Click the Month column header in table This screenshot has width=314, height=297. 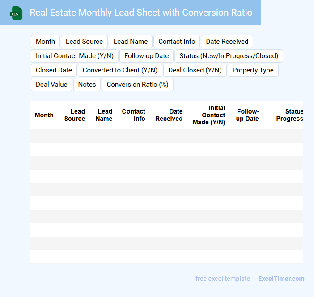44,115
